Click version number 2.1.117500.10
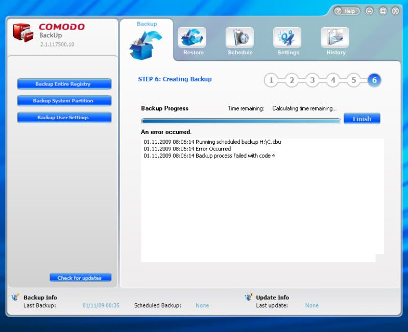Image resolution: width=408 pixels, height=332 pixels. (57, 45)
